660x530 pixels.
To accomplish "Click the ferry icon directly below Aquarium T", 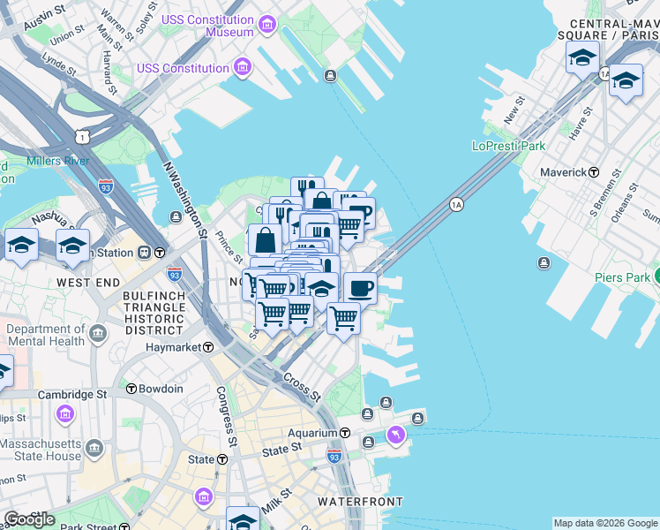I will [x=368, y=442].
